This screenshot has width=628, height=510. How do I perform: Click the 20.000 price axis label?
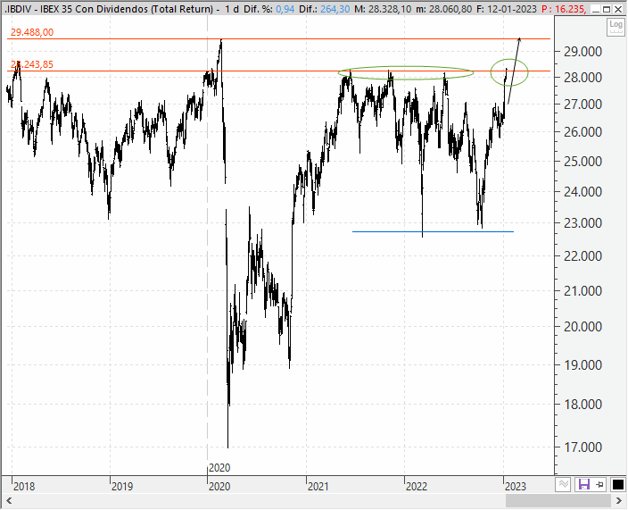click(x=583, y=326)
